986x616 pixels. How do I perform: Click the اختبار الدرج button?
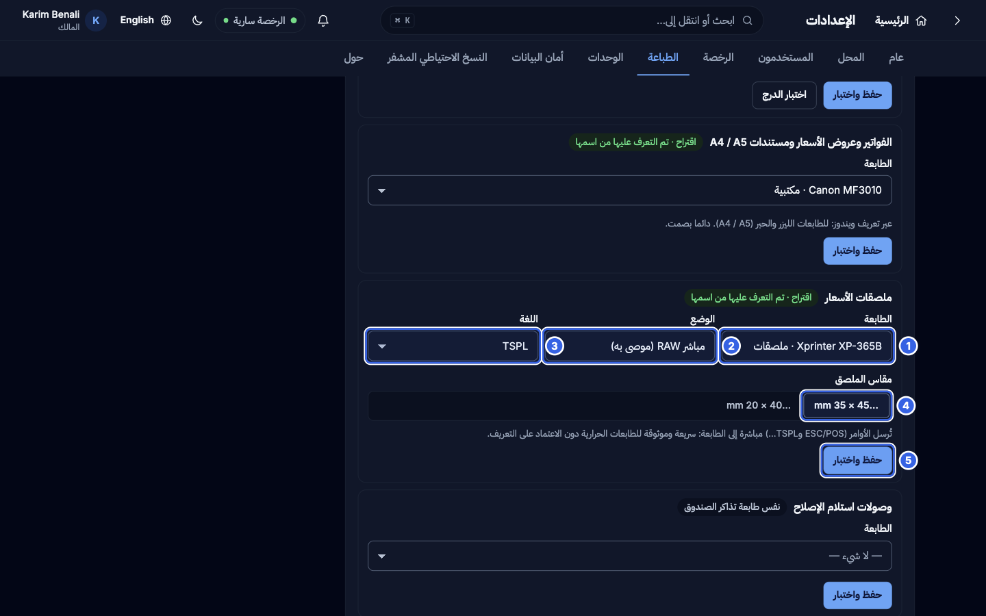coord(784,95)
